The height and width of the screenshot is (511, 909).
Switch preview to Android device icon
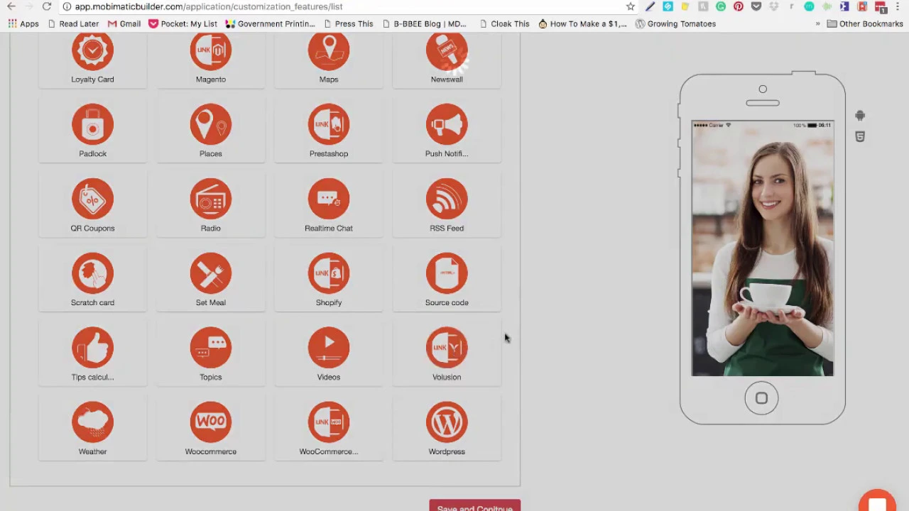860,116
